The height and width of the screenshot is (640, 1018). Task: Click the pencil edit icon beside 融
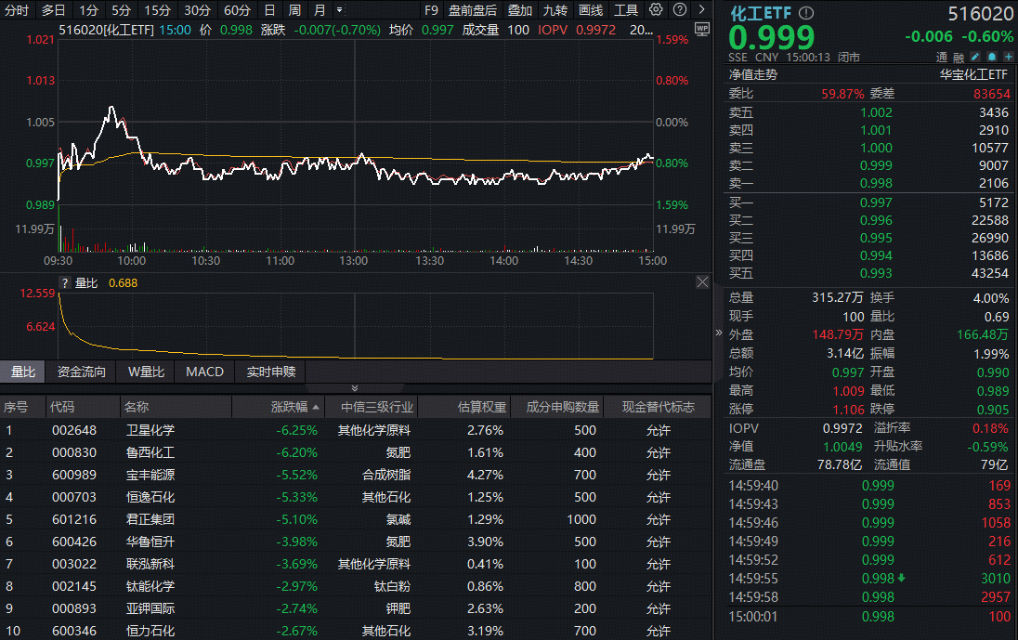(x=975, y=57)
